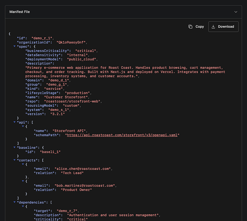Click the Manifest File header title

tap(19, 12)
